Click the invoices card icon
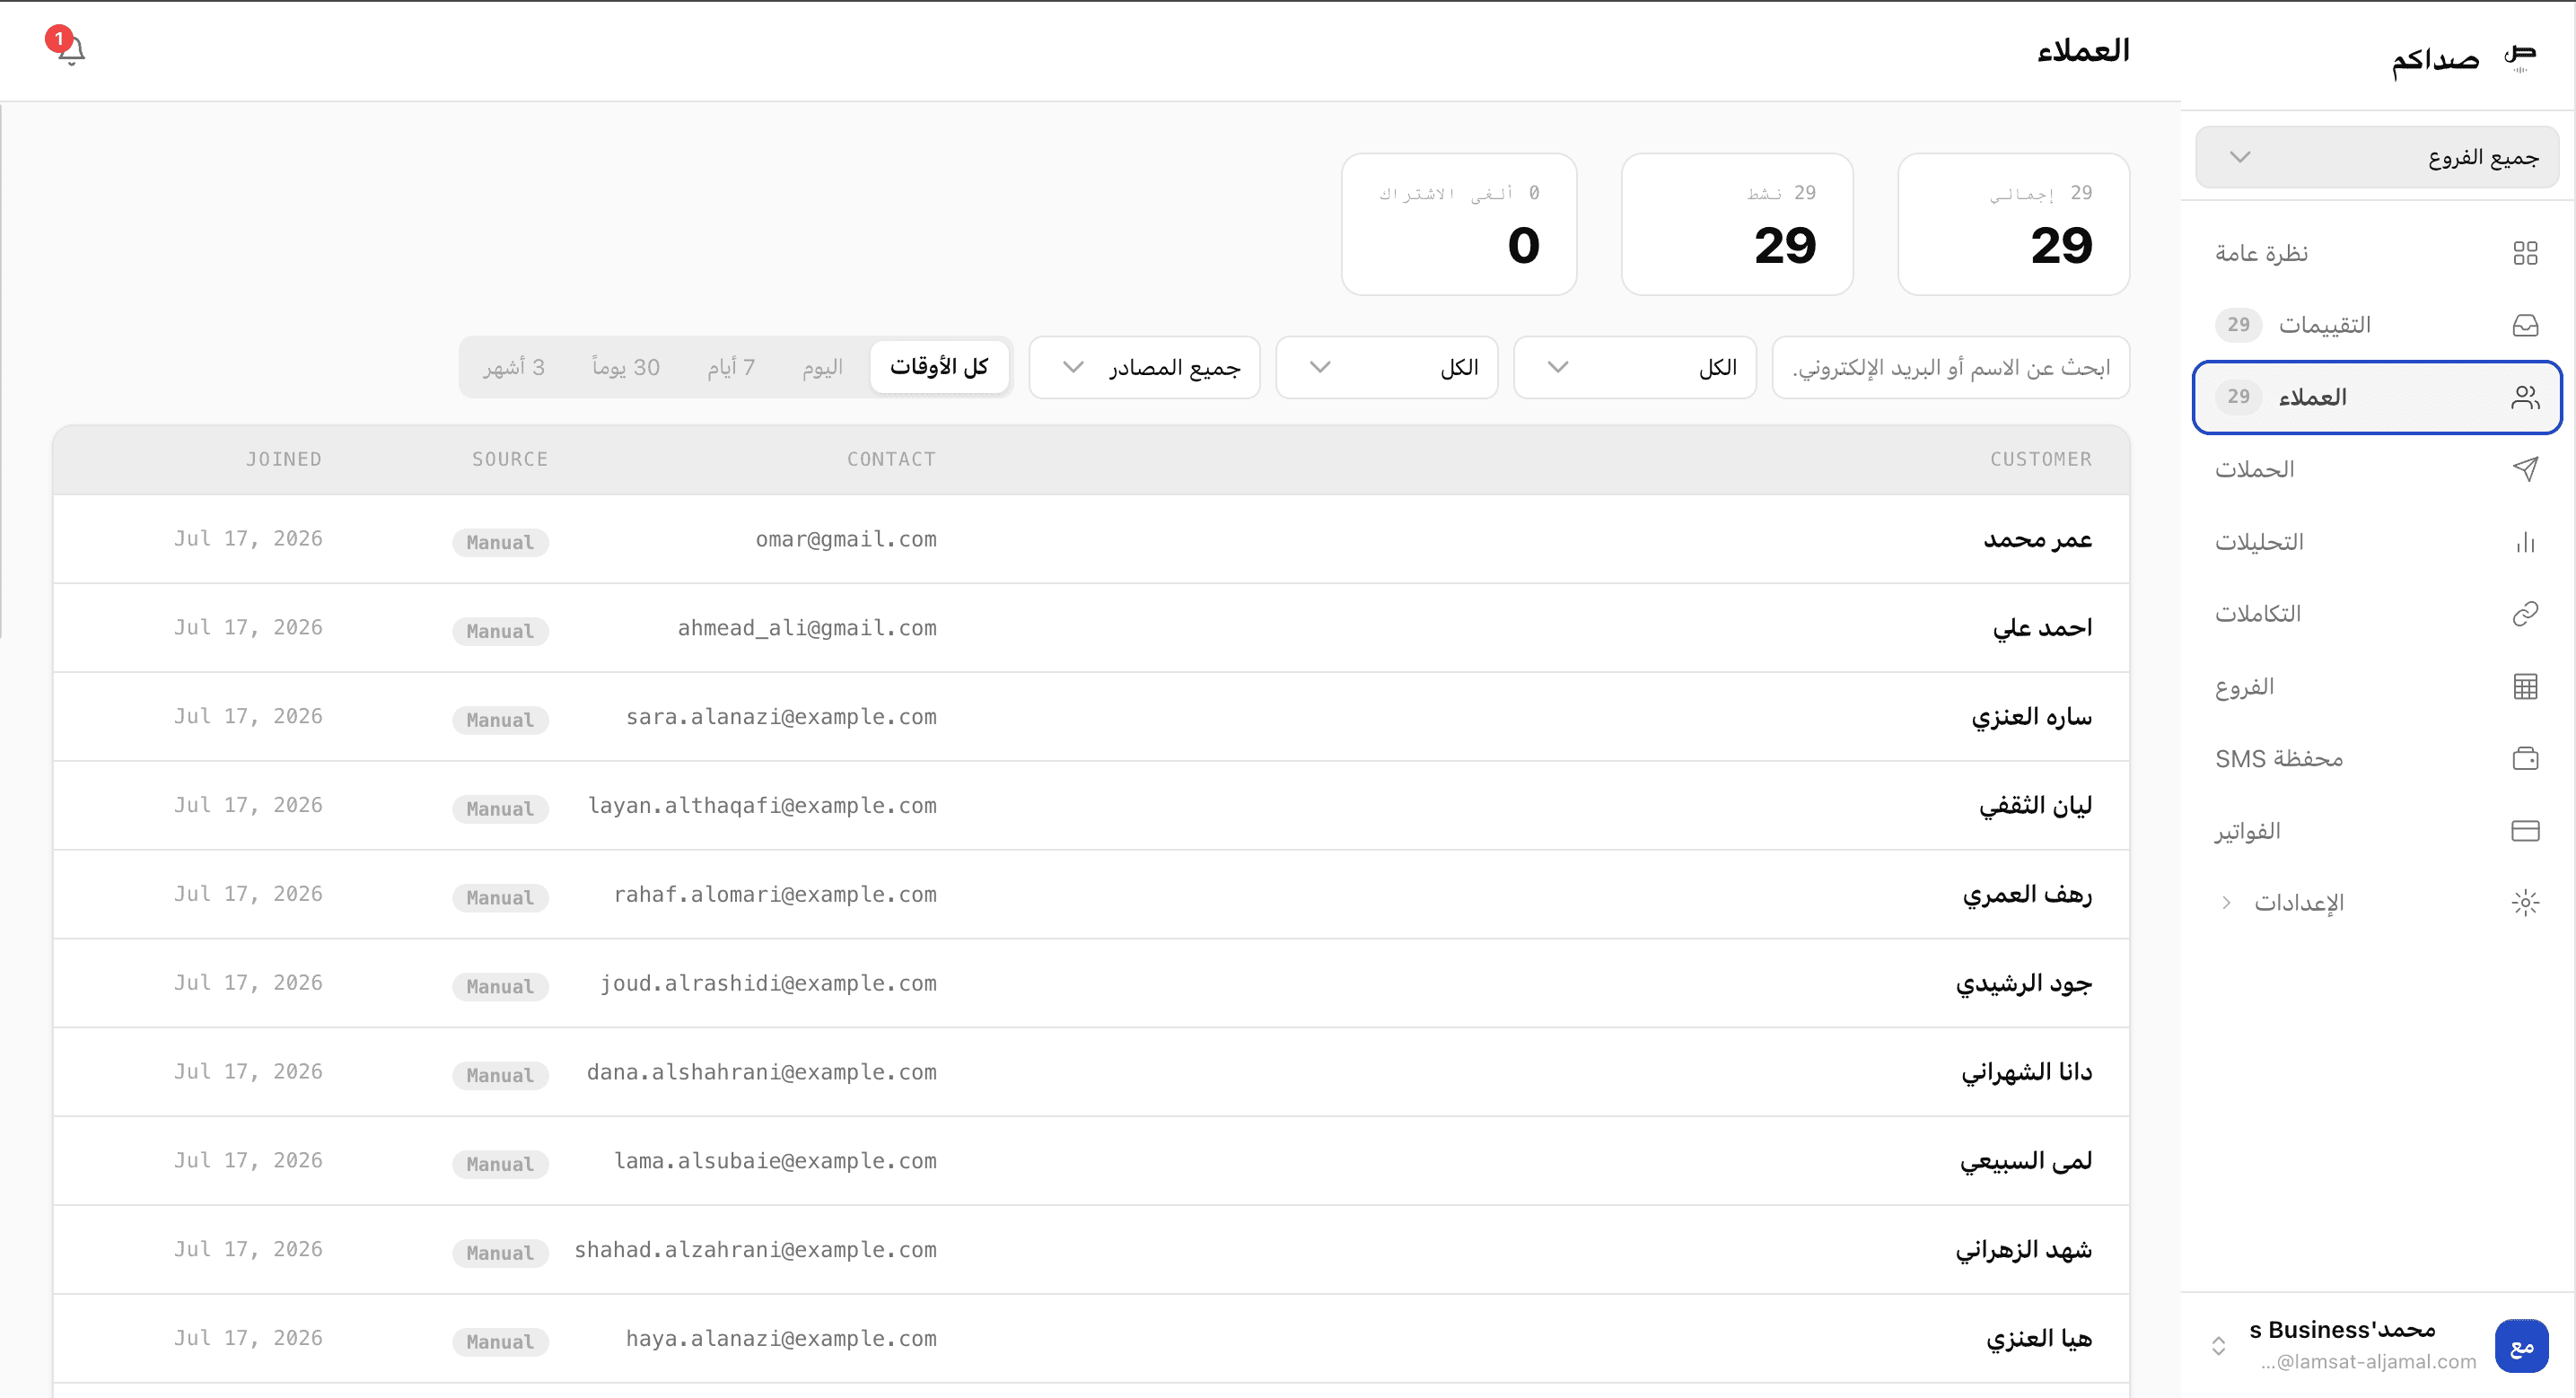Screen dimensions: 2576x1398 (x=2525, y=831)
